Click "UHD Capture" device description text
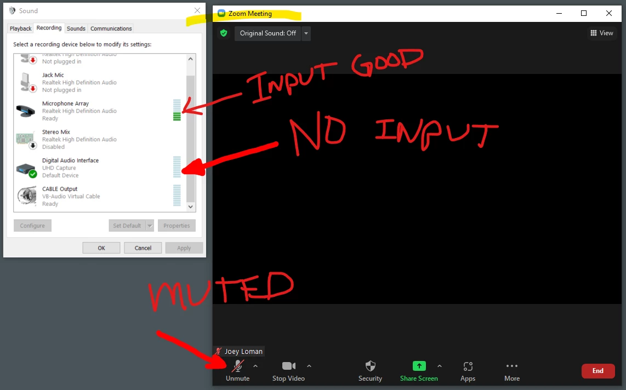Viewport: 626px width, 390px height. tap(59, 168)
